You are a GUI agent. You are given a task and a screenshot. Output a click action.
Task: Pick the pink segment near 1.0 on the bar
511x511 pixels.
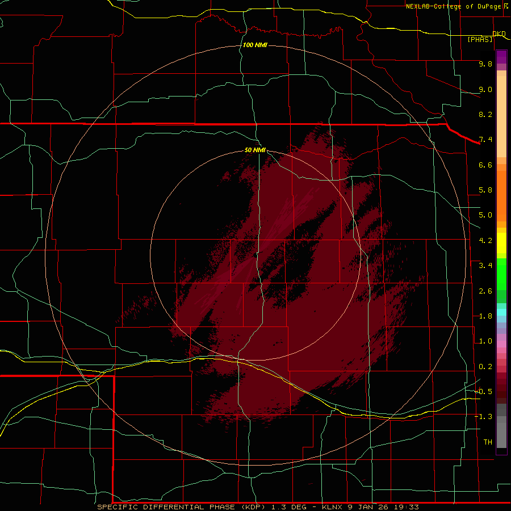(501, 344)
